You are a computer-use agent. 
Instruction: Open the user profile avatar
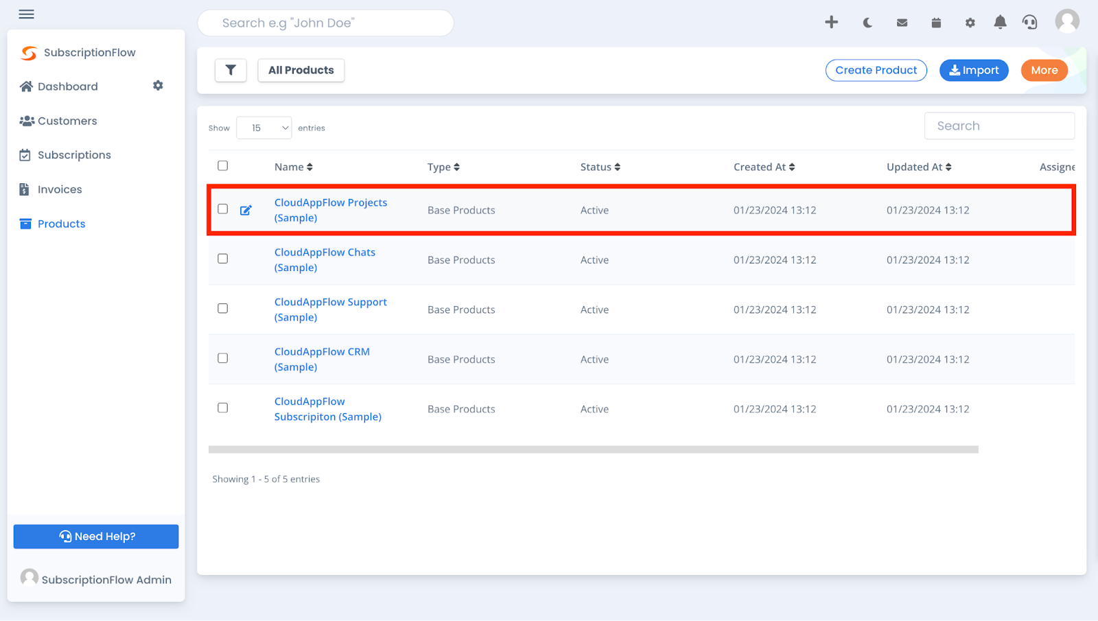pos(1067,21)
